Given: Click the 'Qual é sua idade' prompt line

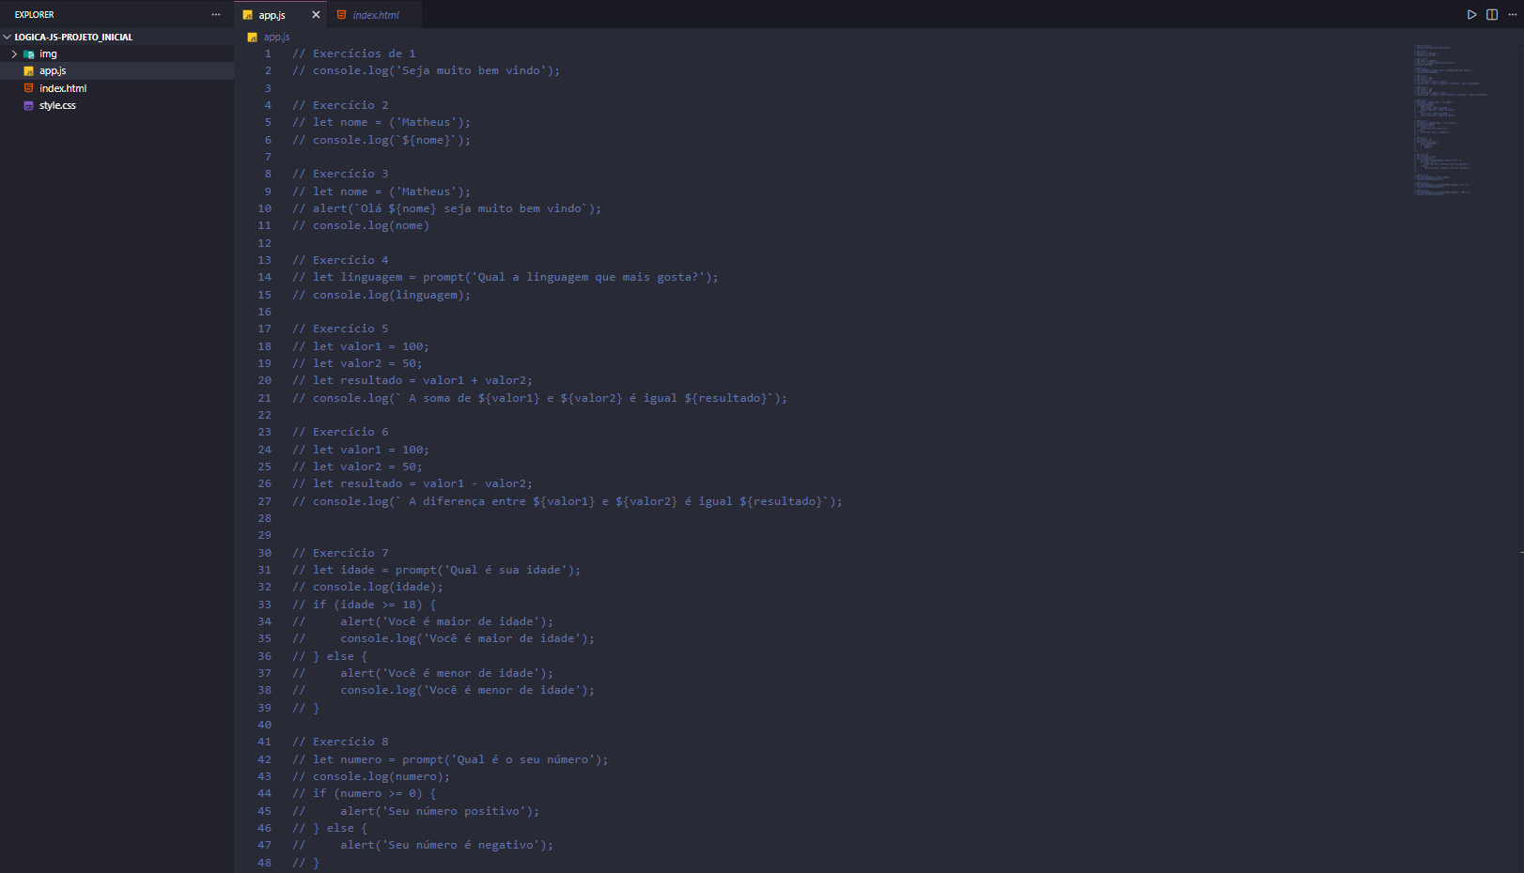Looking at the screenshot, I should coord(436,570).
